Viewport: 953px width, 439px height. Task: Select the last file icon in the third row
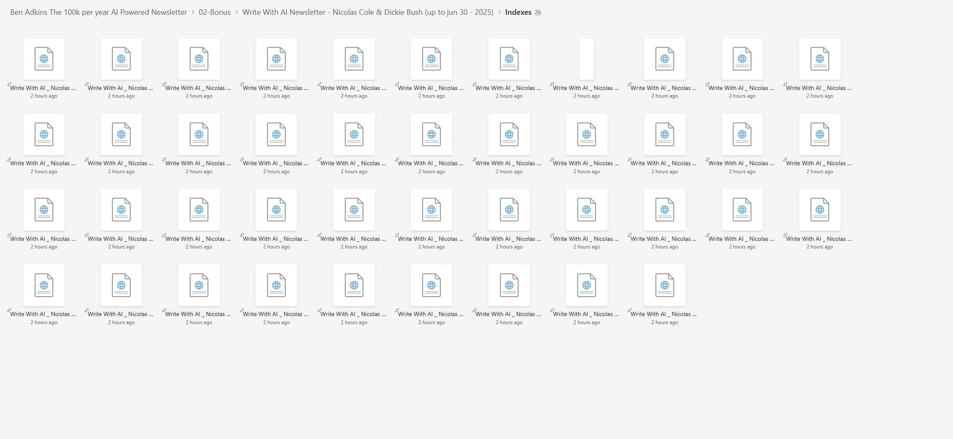tap(819, 210)
